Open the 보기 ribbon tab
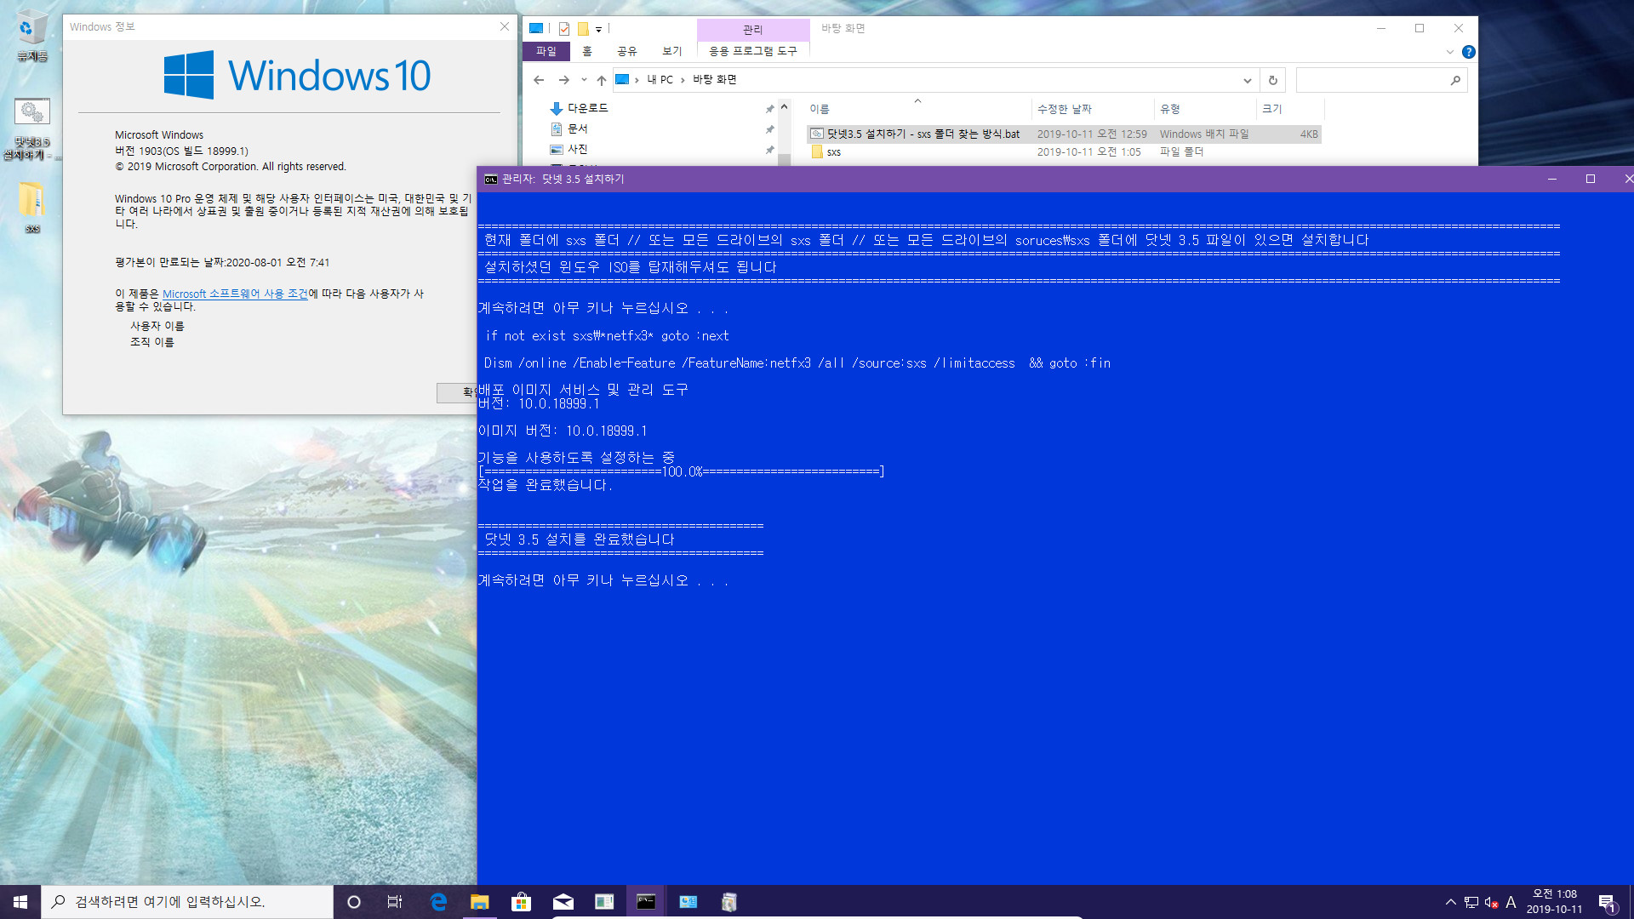 (x=672, y=51)
